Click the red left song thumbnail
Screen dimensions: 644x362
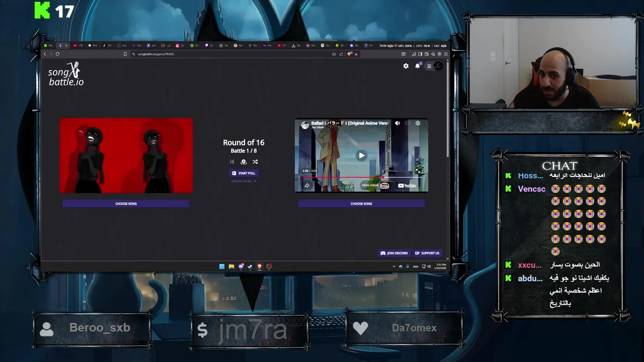[126, 155]
